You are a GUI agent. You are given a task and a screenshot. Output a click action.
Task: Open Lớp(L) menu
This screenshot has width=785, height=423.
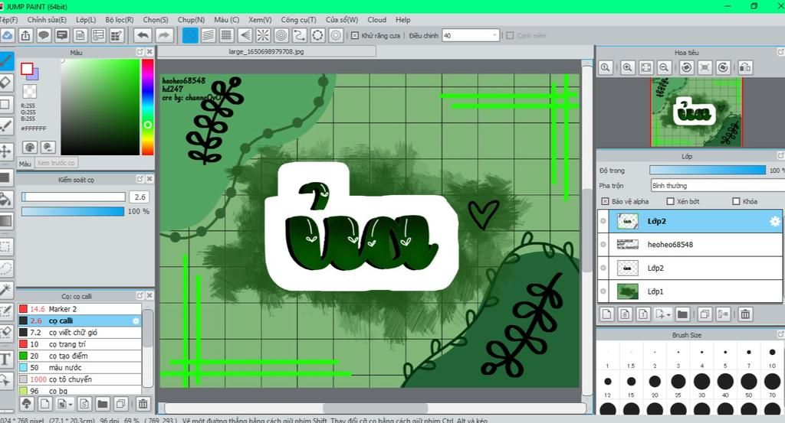(x=86, y=20)
